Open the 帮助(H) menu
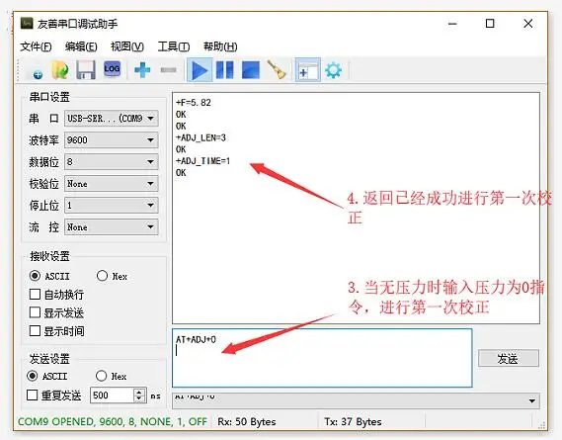Image resolution: width=562 pixels, height=440 pixels. pos(220,46)
